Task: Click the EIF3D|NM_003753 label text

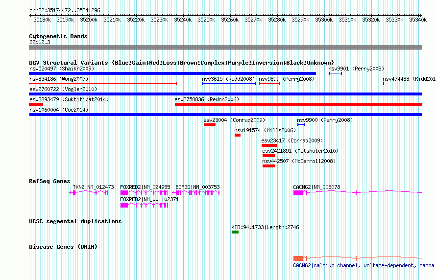Action: tap(197, 187)
